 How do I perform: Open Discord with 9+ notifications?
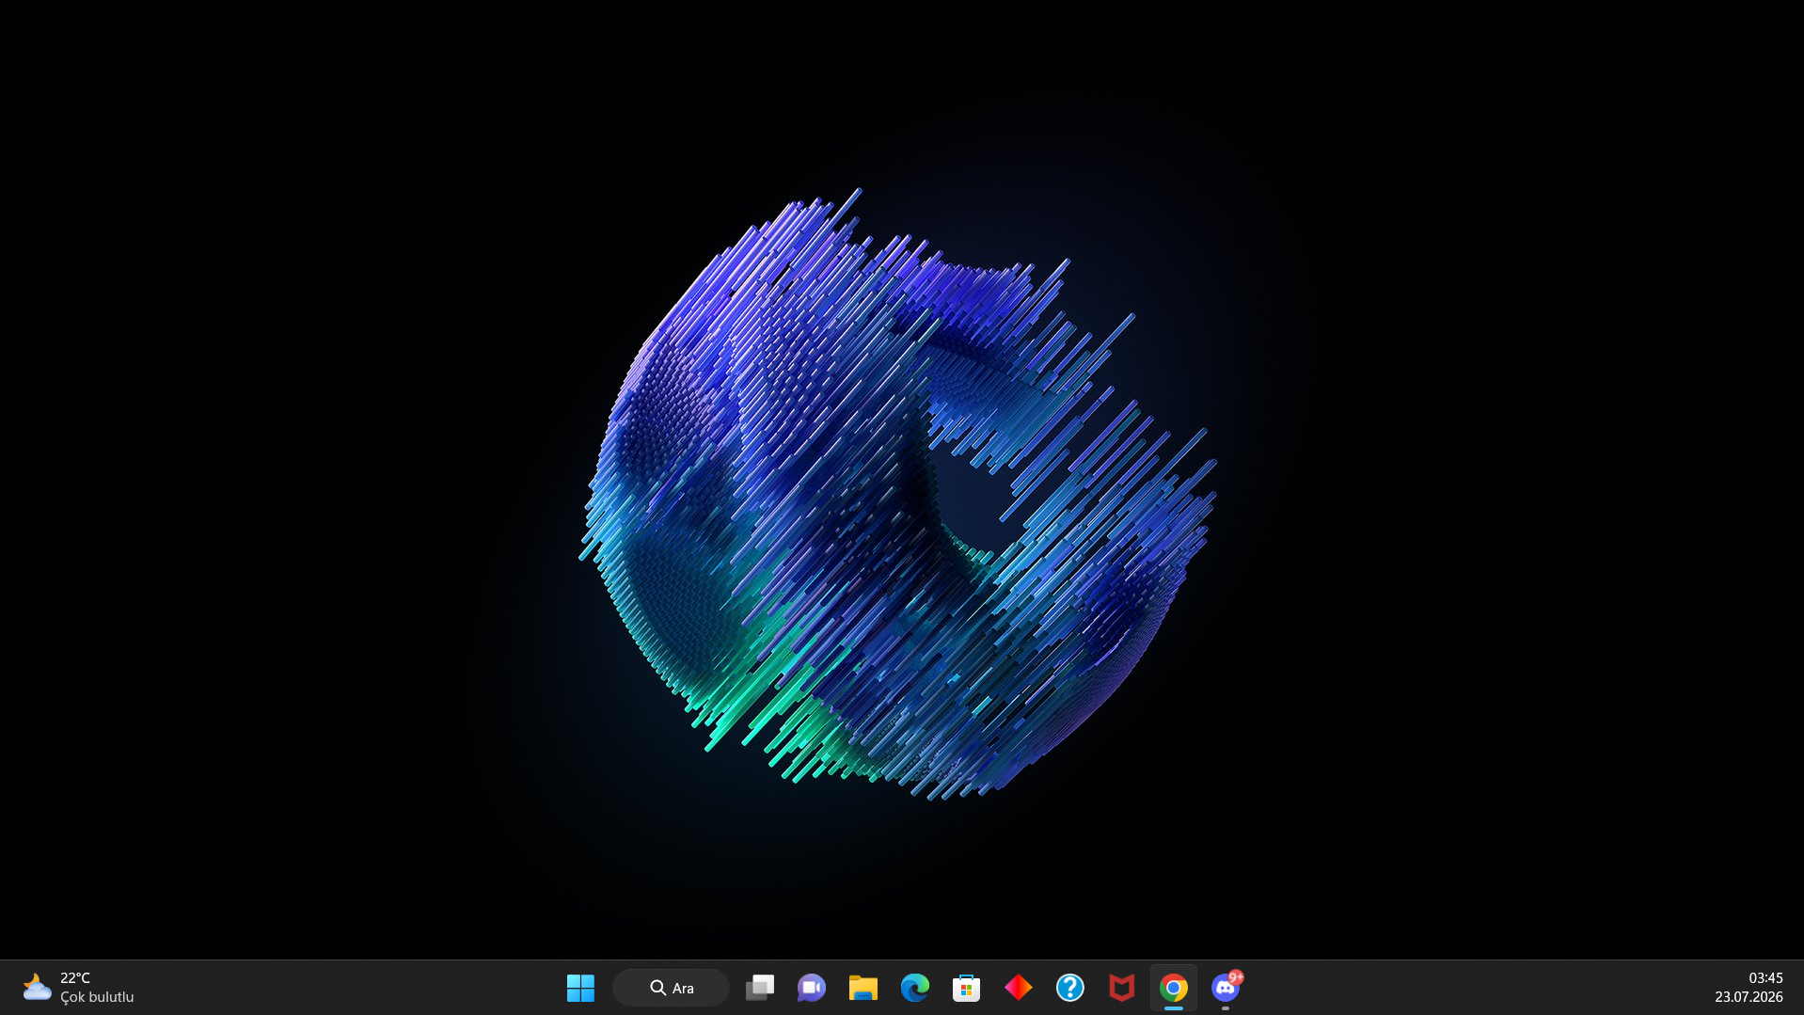pyautogui.click(x=1226, y=988)
